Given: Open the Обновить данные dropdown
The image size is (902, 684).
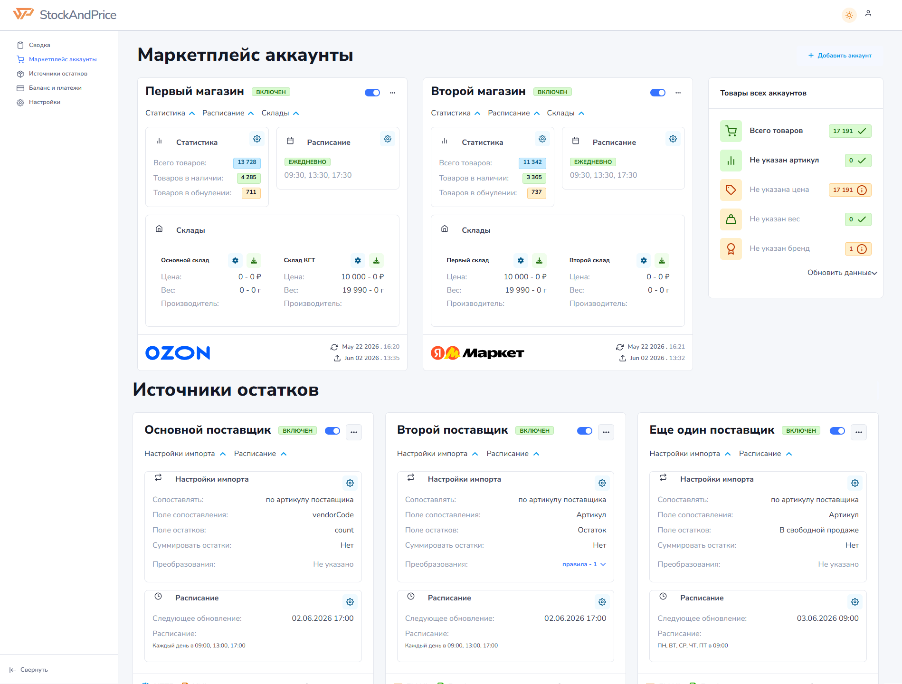Looking at the screenshot, I should point(842,273).
